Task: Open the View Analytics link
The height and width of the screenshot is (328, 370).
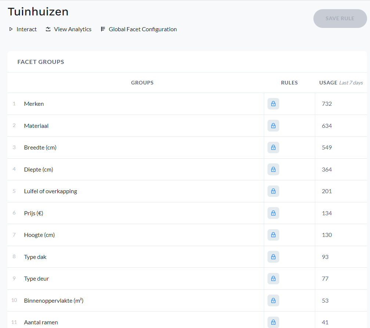Action: pos(73,29)
